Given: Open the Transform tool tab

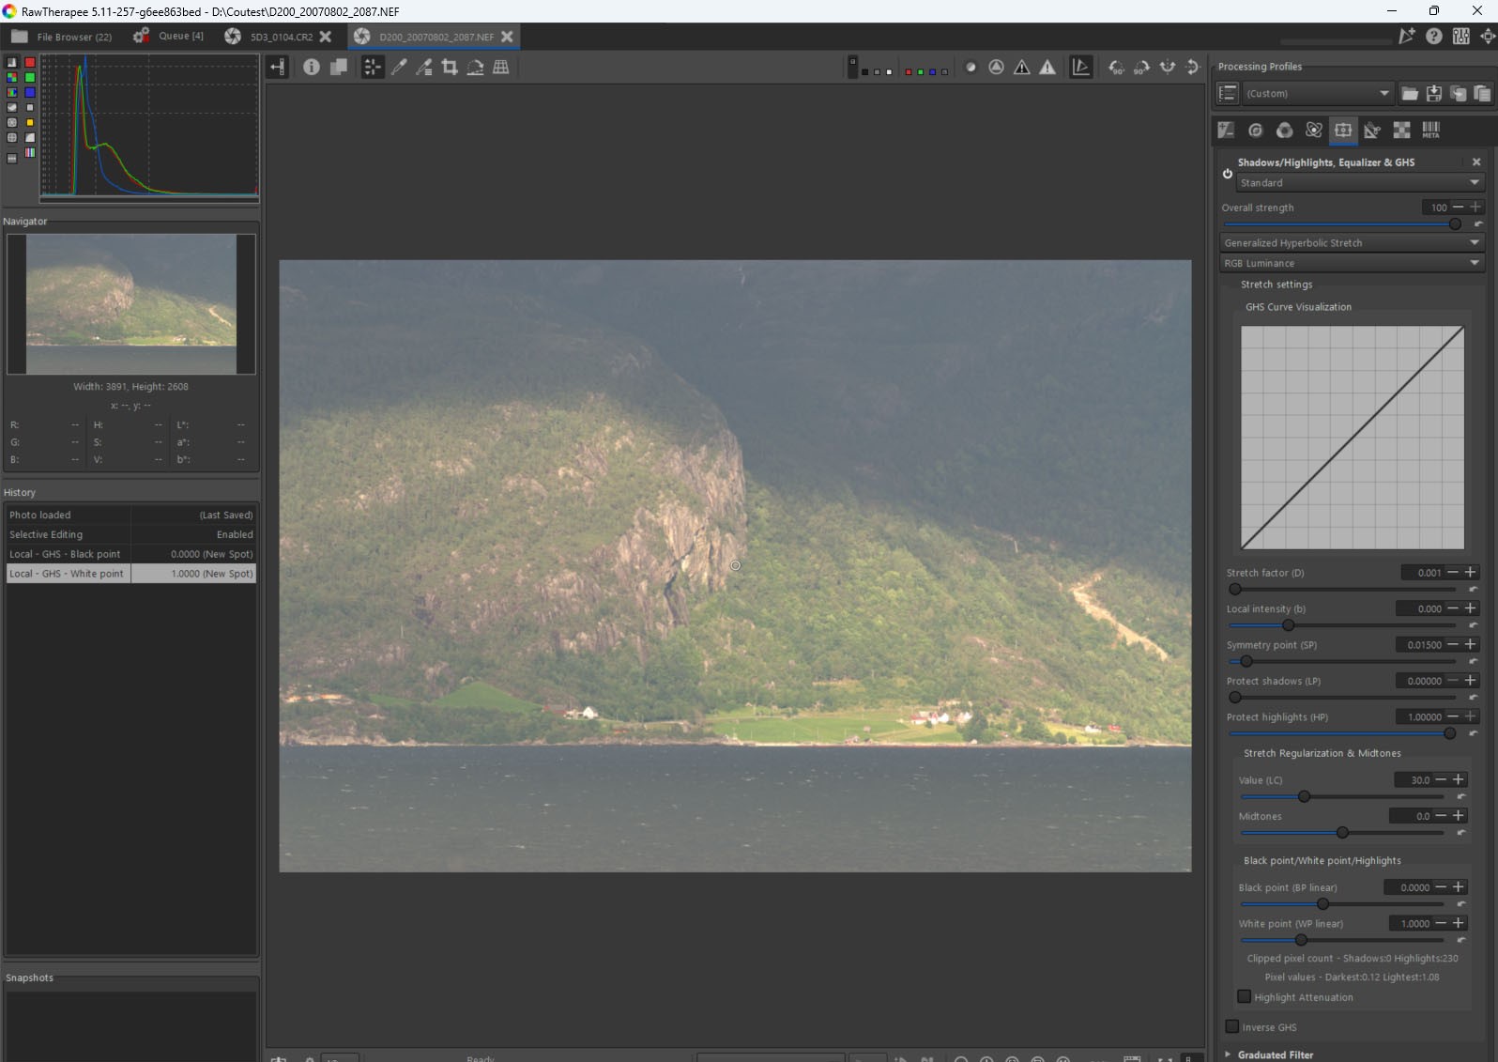Looking at the screenshot, I should [x=1372, y=131].
